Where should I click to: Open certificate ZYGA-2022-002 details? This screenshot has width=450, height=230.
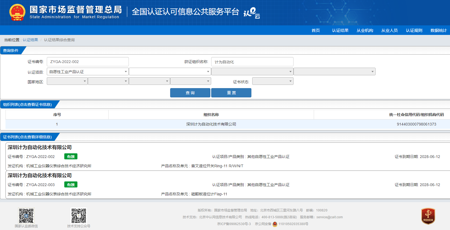point(228,157)
